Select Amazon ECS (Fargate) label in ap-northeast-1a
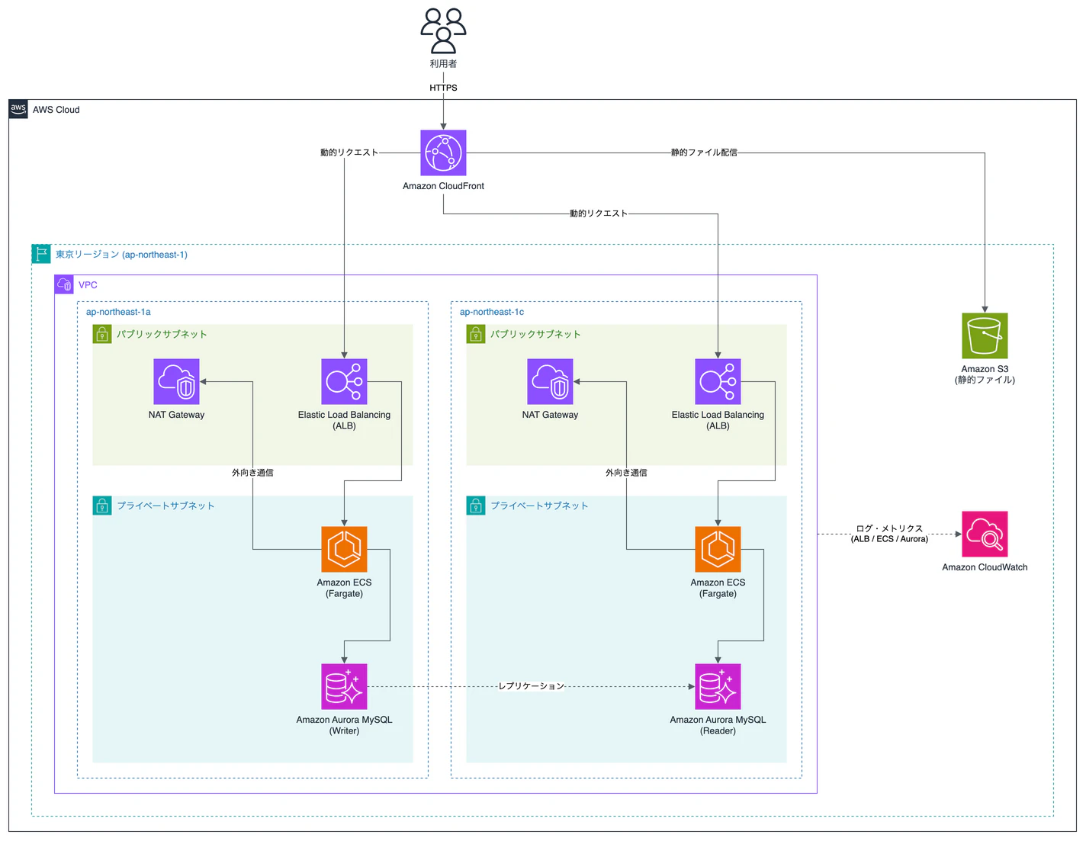This screenshot has width=1086, height=841. click(x=344, y=588)
